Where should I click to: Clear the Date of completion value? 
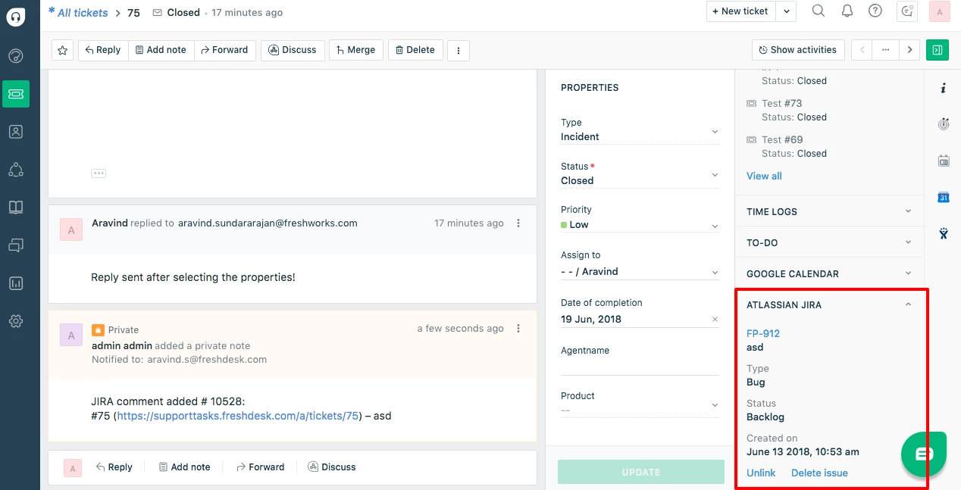715,320
